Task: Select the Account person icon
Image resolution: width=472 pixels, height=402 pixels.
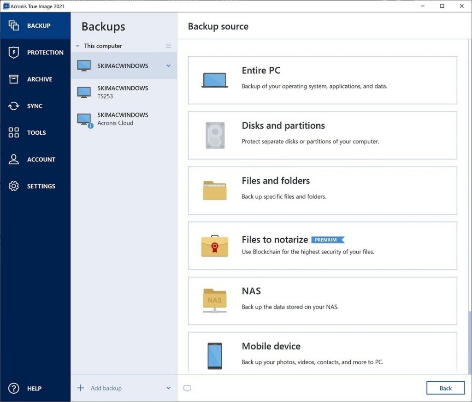Action: click(x=13, y=159)
